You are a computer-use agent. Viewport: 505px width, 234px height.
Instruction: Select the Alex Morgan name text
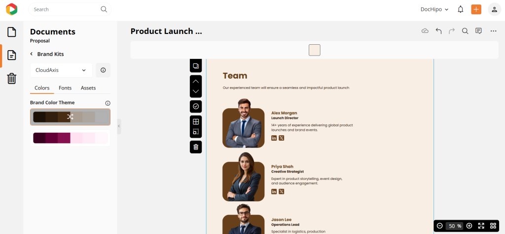coord(284,113)
